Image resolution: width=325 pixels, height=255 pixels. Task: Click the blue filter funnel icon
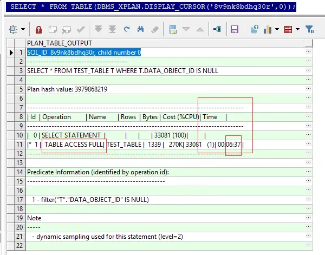tap(310, 29)
